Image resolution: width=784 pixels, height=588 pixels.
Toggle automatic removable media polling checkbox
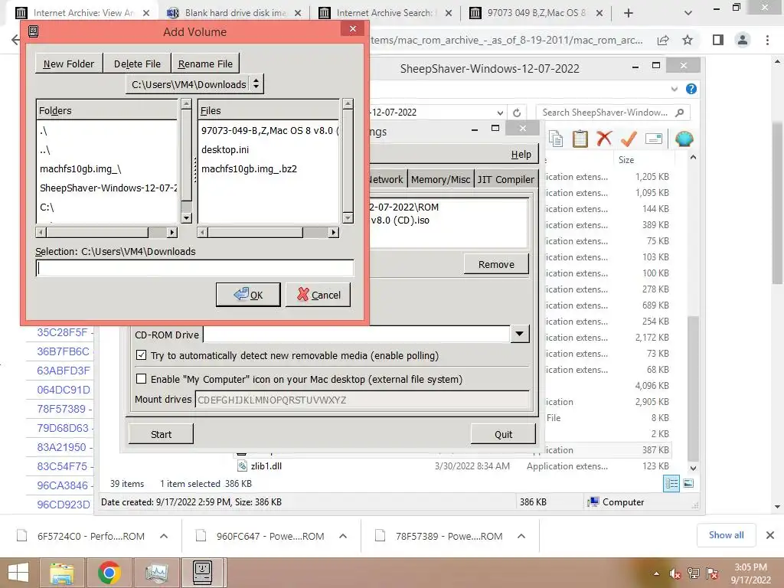tap(142, 355)
